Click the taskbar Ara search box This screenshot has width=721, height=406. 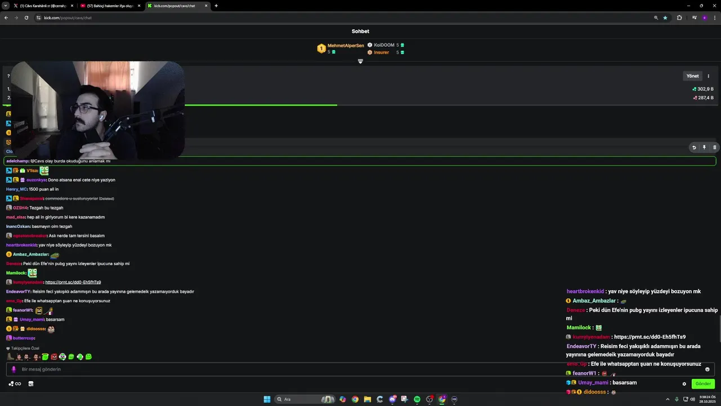[x=304, y=399]
